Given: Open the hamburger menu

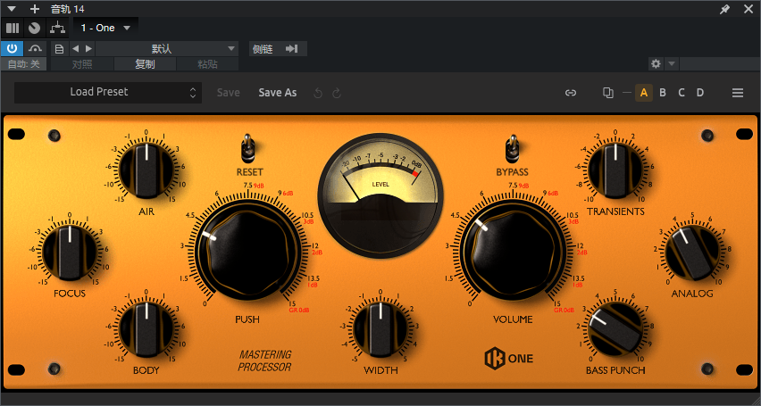Looking at the screenshot, I should (738, 93).
